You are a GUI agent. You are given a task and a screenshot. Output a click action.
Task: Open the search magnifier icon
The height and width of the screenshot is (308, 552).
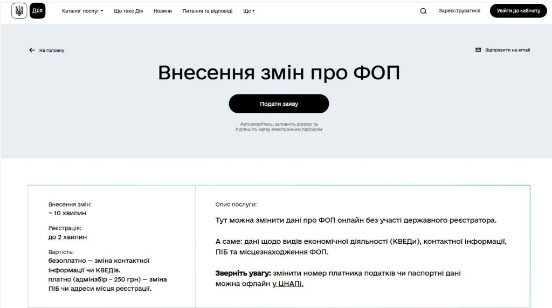423,11
